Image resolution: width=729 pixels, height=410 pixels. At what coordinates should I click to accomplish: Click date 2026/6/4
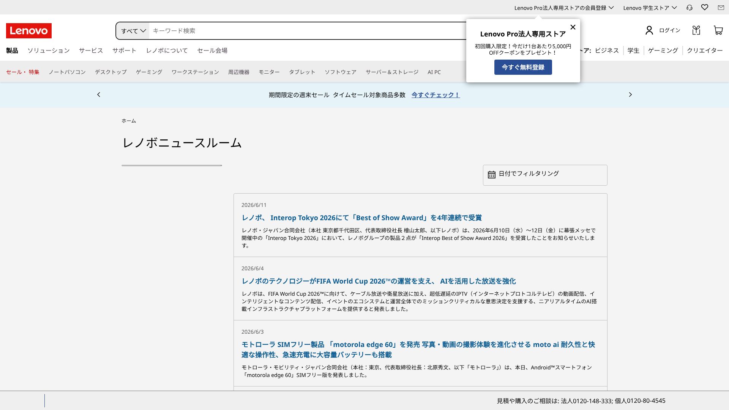(252, 268)
